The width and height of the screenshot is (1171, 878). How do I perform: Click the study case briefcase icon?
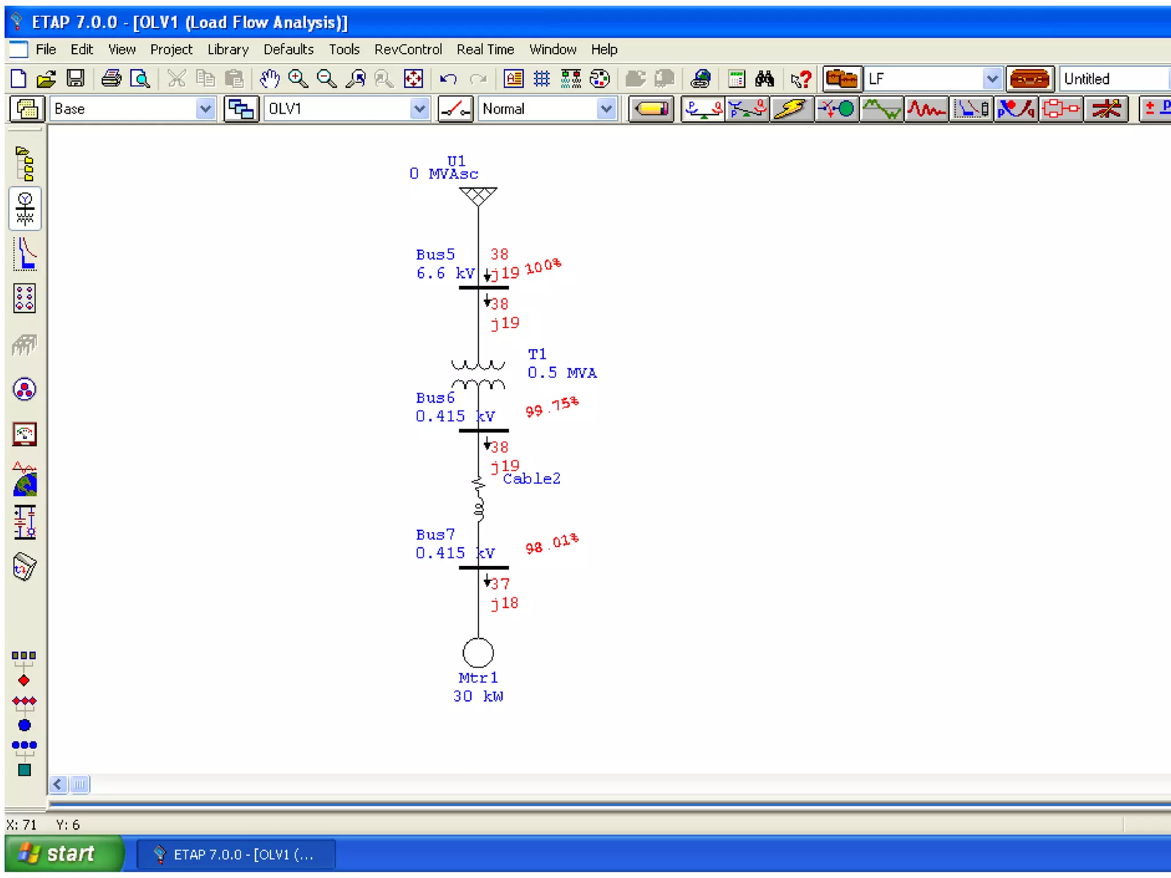pyautogui.click(x=842, y=78)
